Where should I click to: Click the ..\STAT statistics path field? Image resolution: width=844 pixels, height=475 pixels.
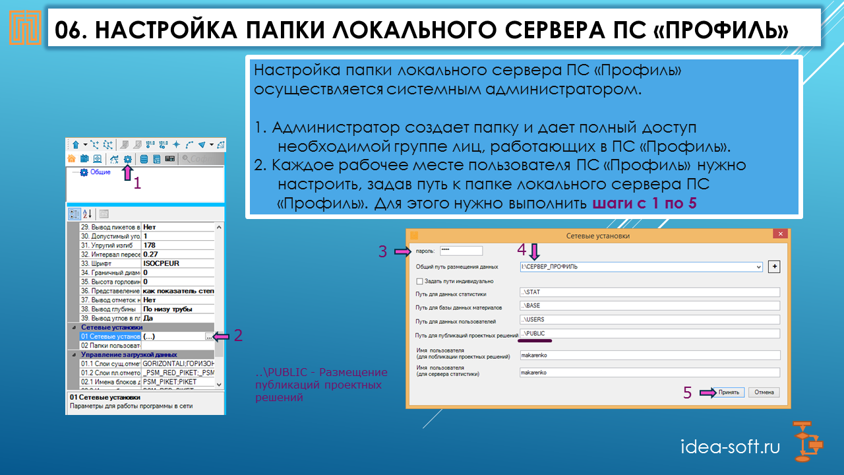coord(649,292)
